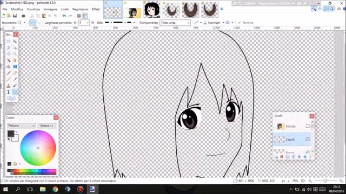Image resolution: width=346 pixels, height=194 pixels.
Task: Select the Shapes tool
Action: [12, 98]
